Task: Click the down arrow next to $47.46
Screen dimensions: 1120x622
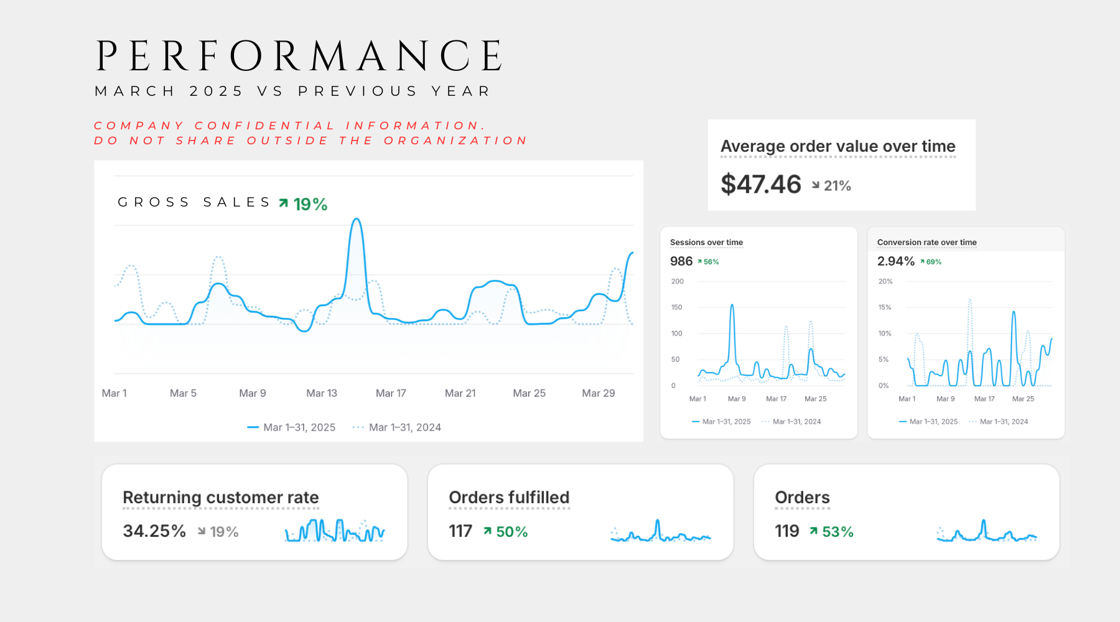Action: coord(815,185)
